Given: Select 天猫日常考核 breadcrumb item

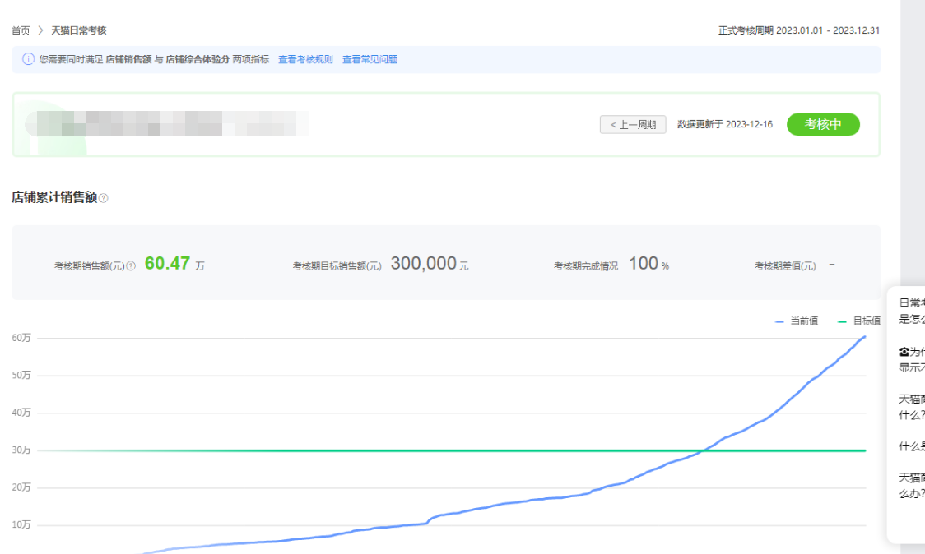Looking at the screenshot, I should 79,30.
